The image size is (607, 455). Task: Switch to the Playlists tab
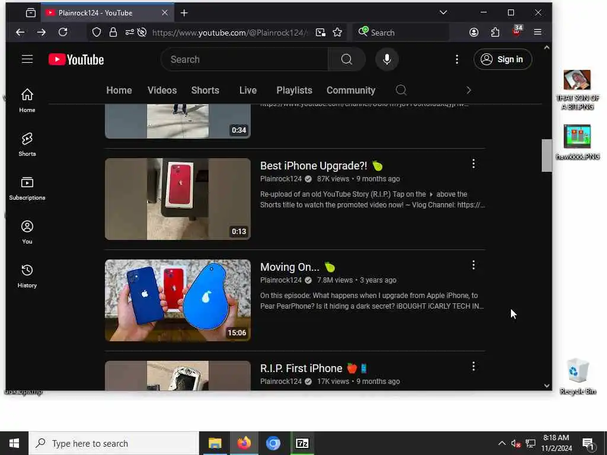coord(294,90)
